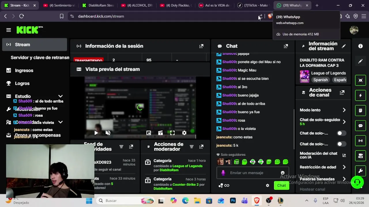
Task: Switch to the Sentimiento YouTube tab
Action: point(59,5)
